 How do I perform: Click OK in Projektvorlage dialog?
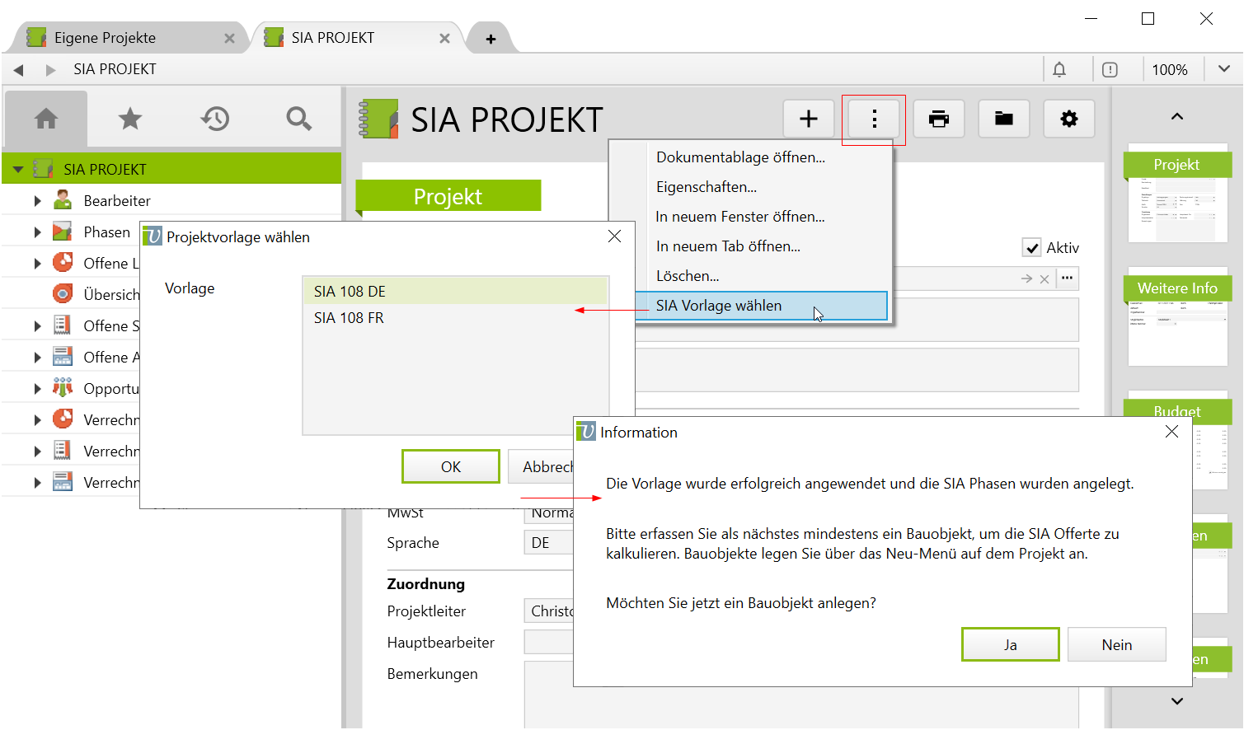[x=450, y=467]
